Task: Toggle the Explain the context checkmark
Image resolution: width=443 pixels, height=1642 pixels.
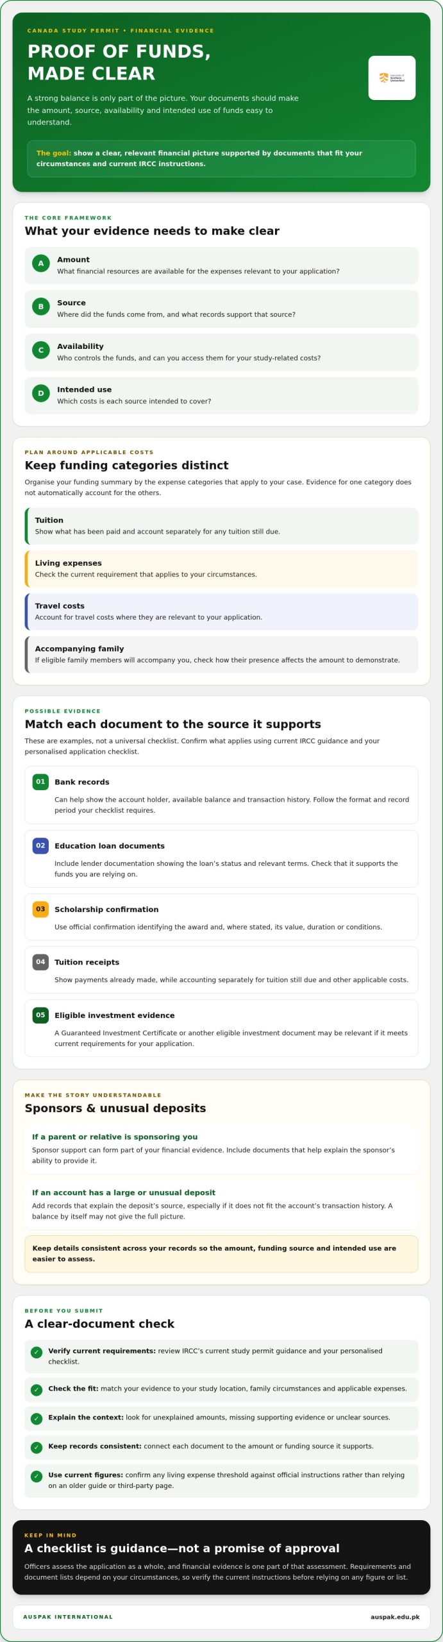Action: pos(37,1419)
